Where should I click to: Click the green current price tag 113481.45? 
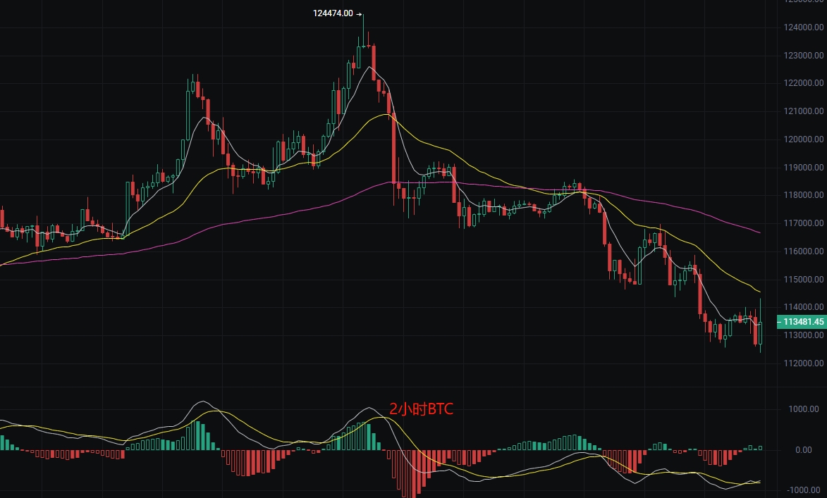click(x=802, y=321)
